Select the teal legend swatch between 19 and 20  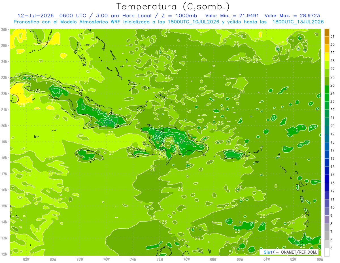tap(327, 130)
